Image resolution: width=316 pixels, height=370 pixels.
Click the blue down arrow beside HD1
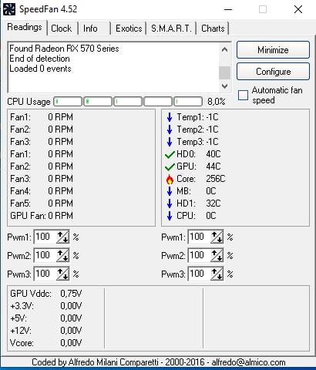pos(170,203)
